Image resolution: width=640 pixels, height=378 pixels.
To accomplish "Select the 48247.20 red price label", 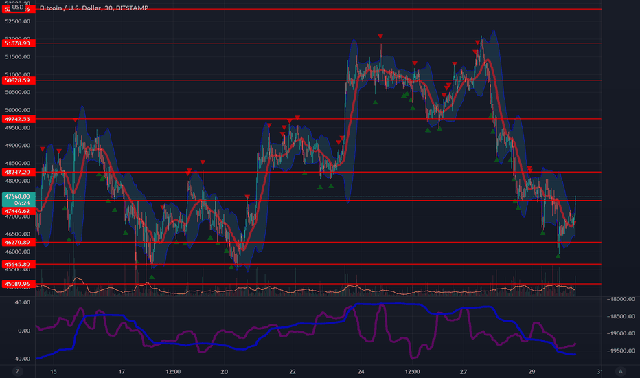I will (x=18, y=172).
